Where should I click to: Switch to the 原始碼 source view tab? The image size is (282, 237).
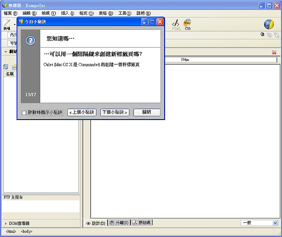coord(141,223)
